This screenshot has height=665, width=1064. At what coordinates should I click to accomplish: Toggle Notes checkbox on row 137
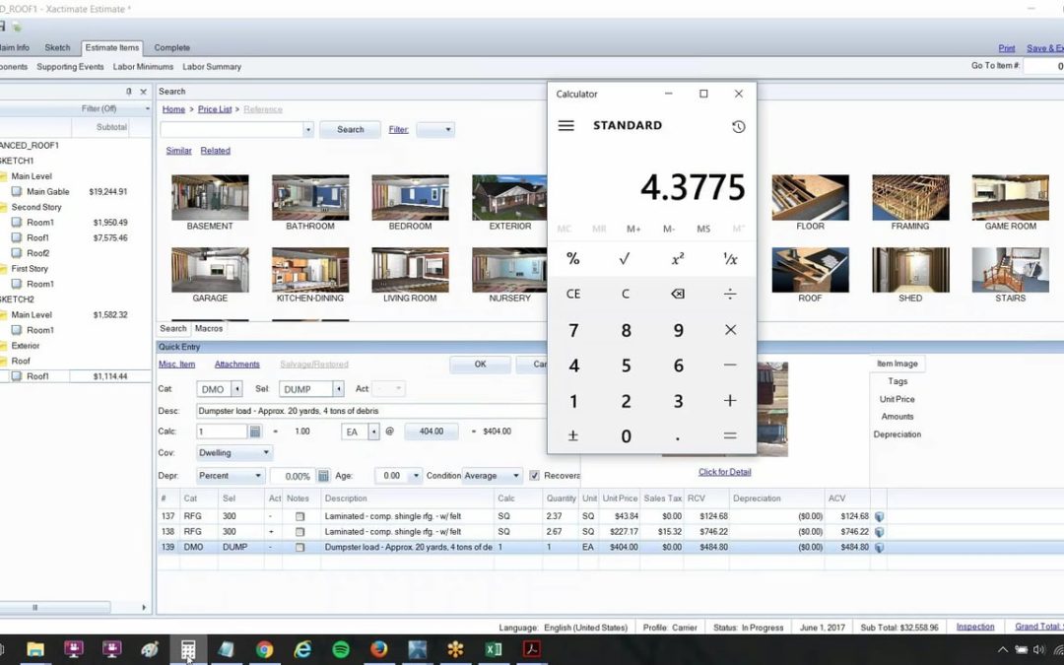tap(299, 516)
